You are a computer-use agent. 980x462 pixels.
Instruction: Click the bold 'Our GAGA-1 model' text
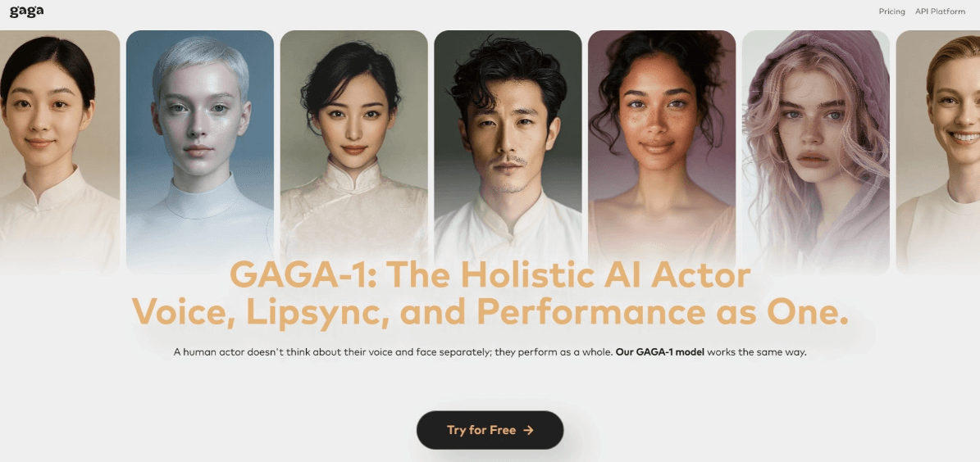660,352
